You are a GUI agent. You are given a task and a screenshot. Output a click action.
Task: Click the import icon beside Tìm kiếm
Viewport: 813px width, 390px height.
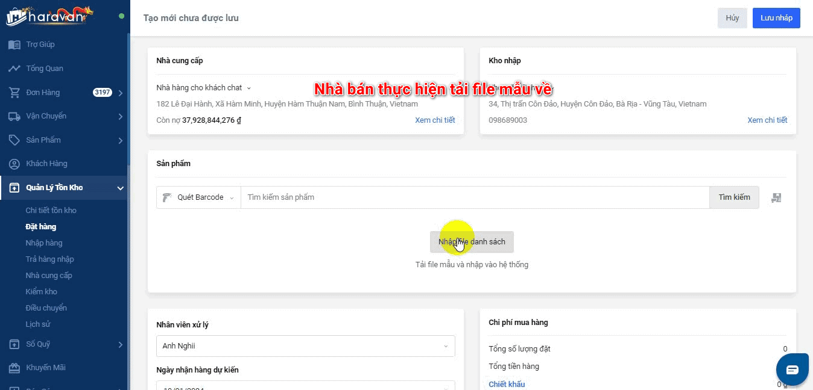pyautogui.click(x=776, y=197)
